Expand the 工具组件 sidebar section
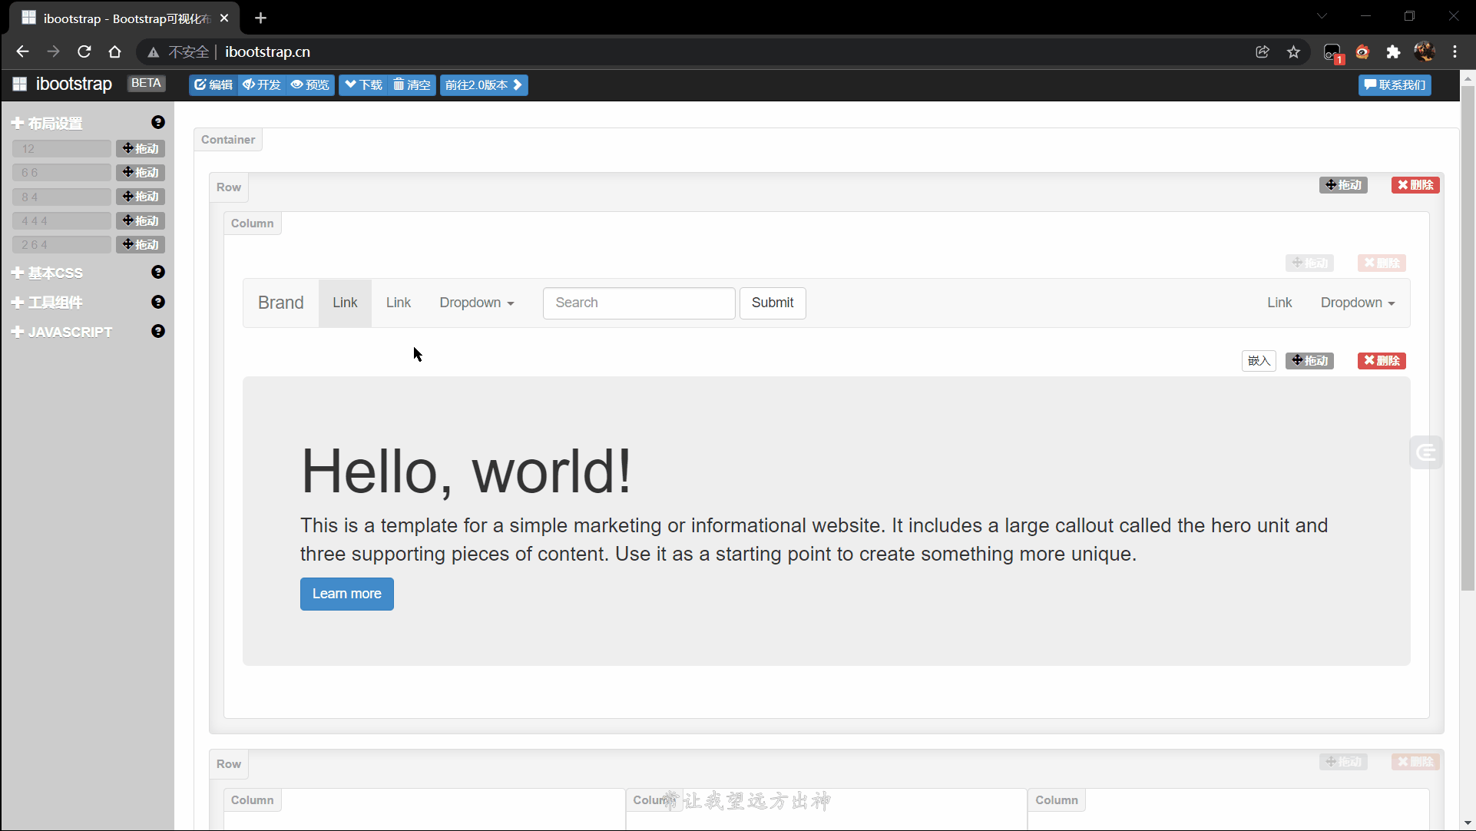1476x831 pixels. tap(54, 302)
